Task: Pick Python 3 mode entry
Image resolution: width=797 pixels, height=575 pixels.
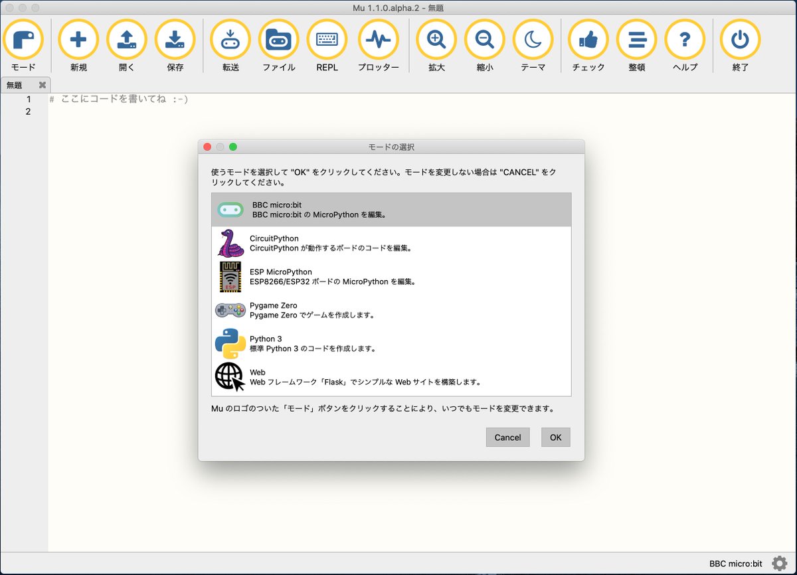Action: tap(391, 343)
